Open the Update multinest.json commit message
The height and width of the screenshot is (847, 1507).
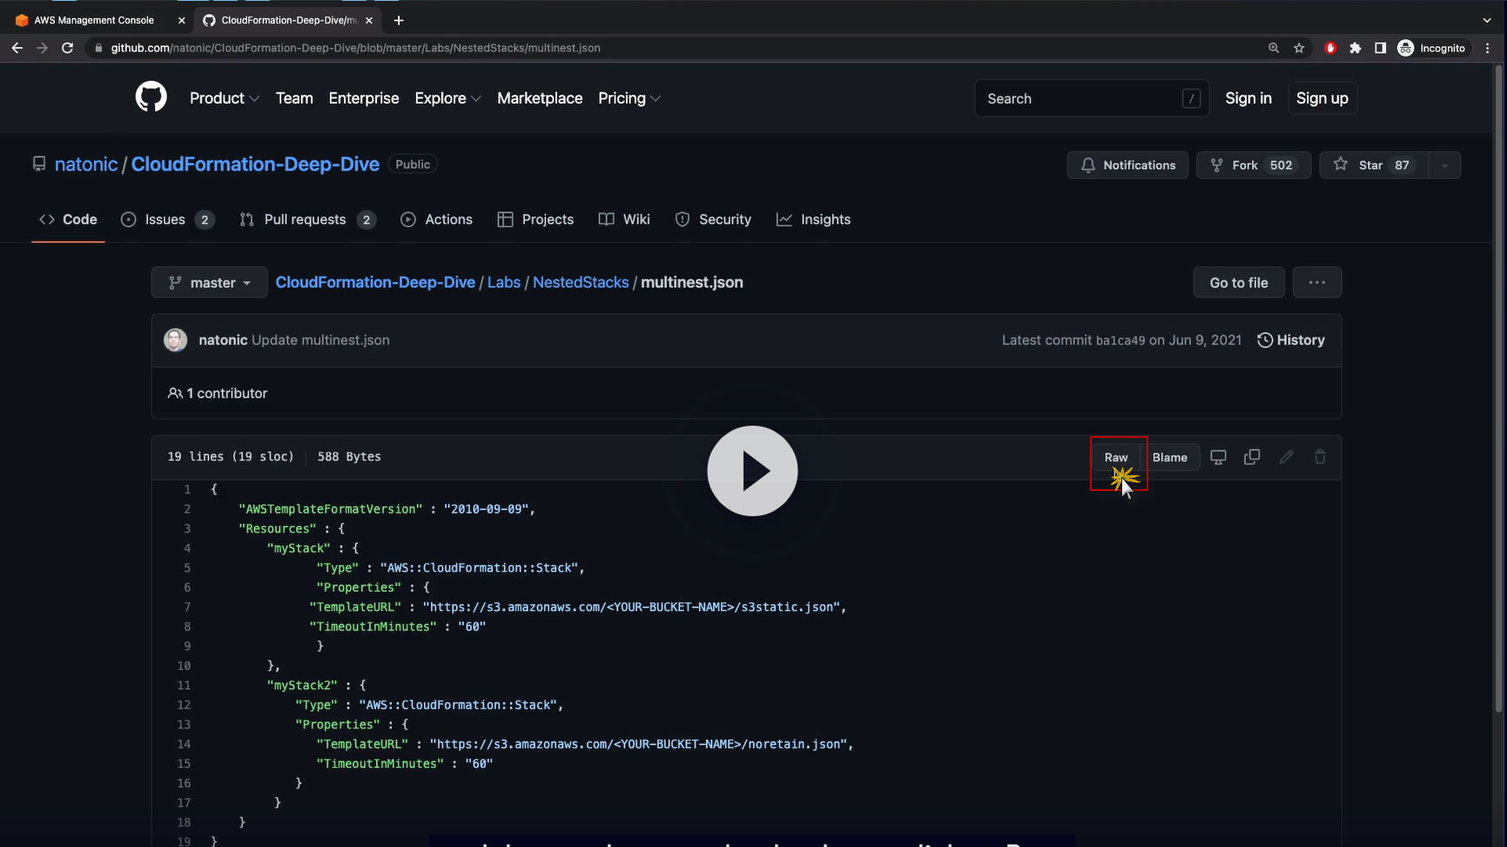tap(320, 340)
